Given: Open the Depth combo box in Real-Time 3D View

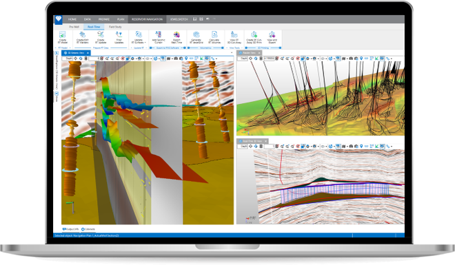Looking at the screenshot, I should [x=243, y=146].
